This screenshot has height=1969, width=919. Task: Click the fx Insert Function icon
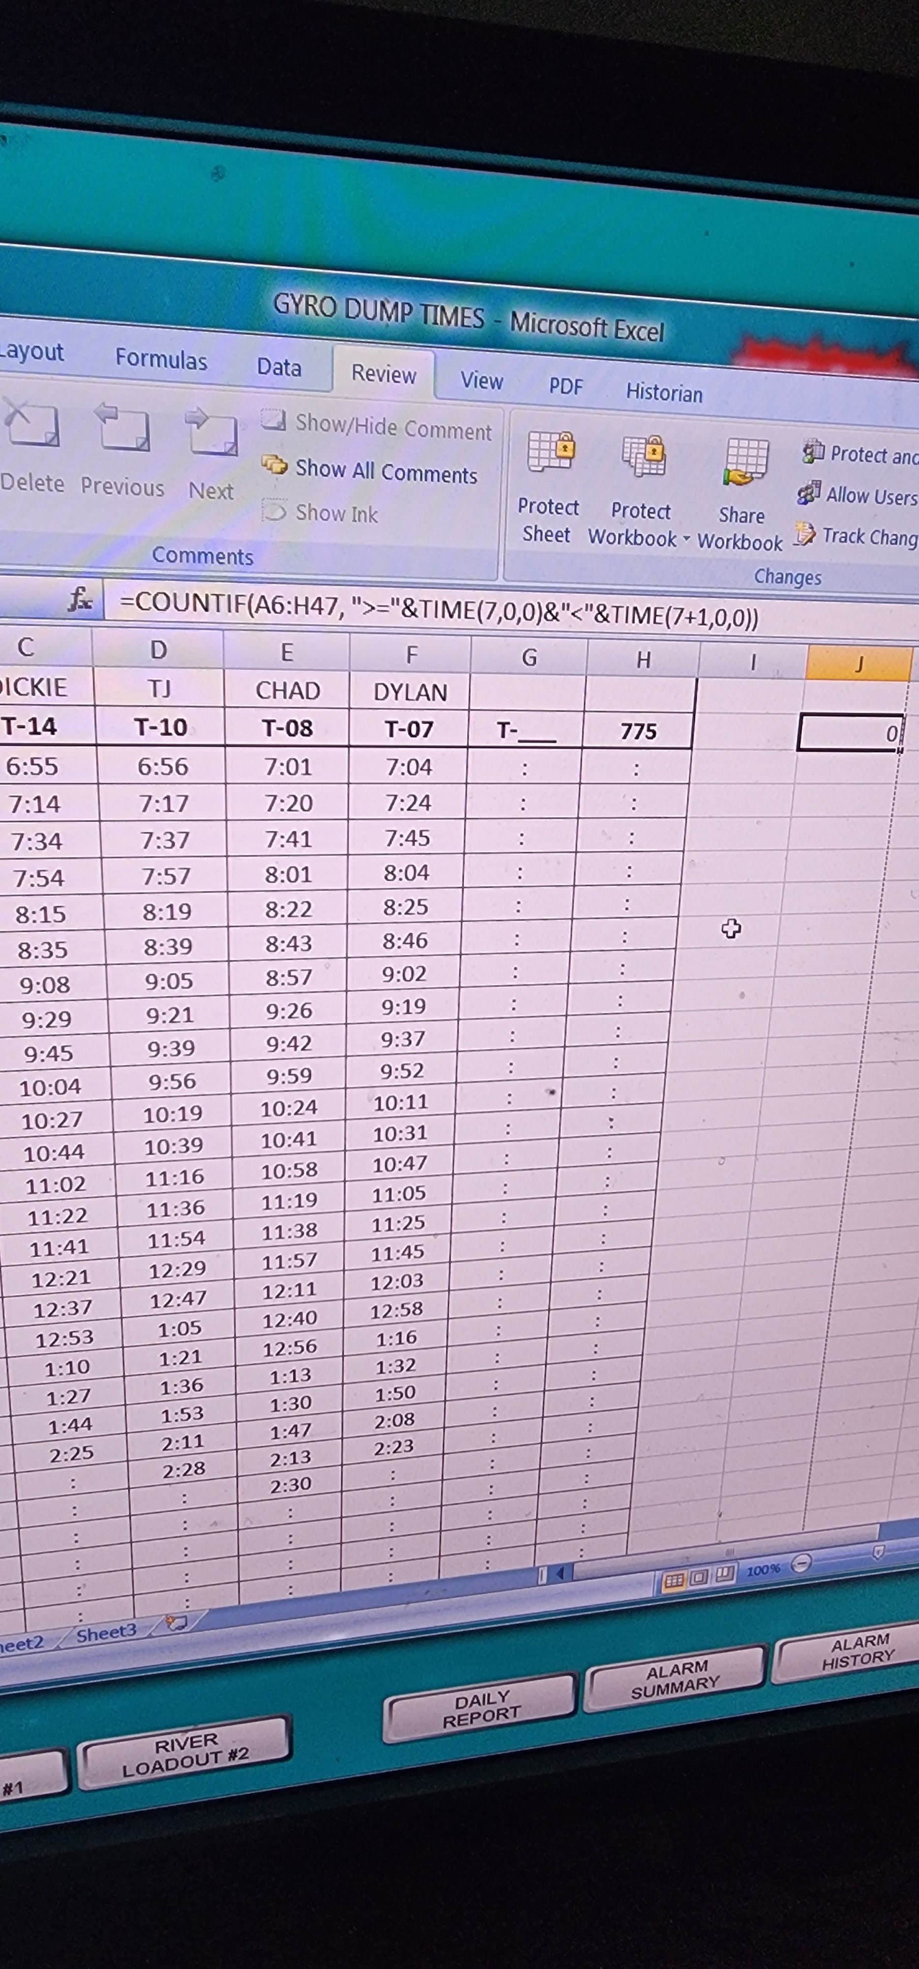pyautogui.click(x=80, y=600)
